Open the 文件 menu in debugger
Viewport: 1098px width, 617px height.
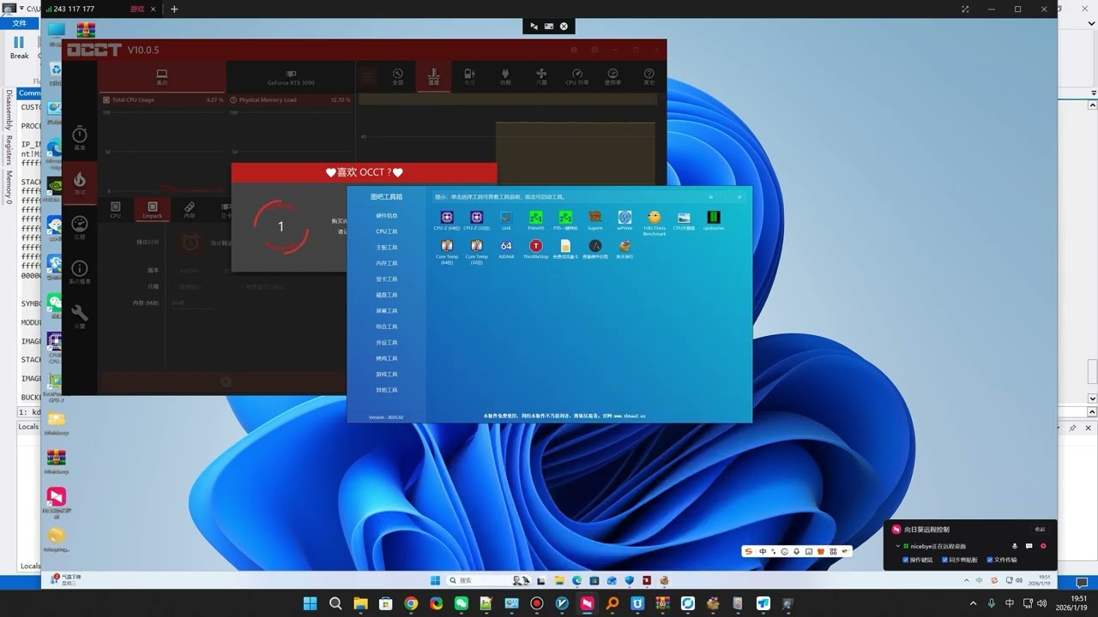click(x=20, y=23)
